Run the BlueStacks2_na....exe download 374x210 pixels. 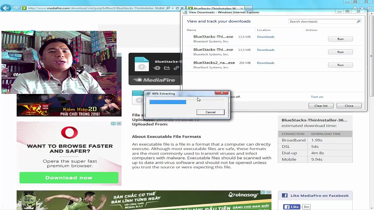click(x=340, y=65)
